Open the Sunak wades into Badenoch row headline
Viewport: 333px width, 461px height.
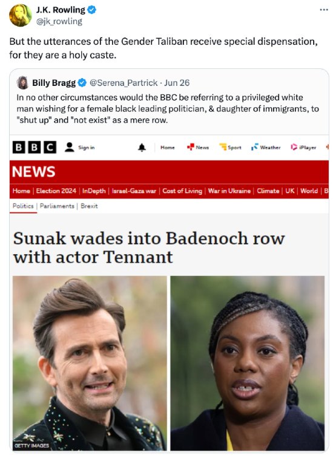(x=149, y=247)
